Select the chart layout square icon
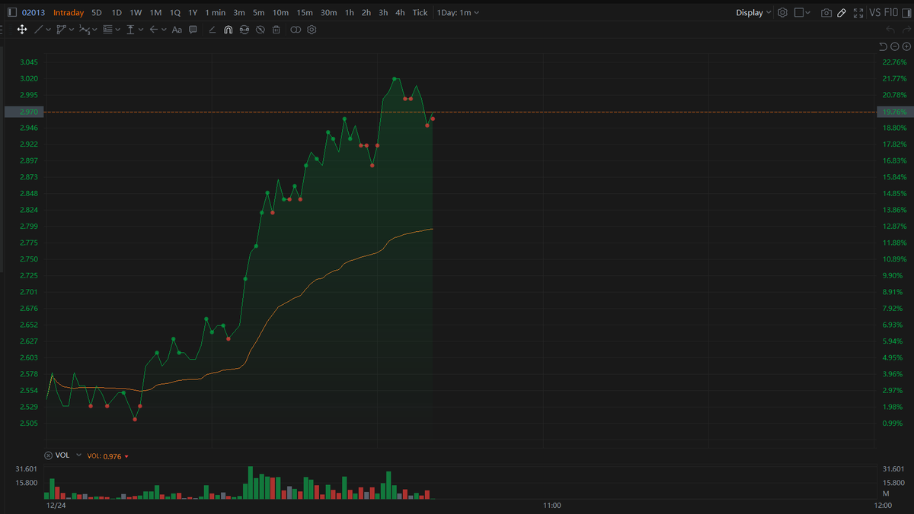Viewport: 914px width, 514px height. (x=799, y=12)
